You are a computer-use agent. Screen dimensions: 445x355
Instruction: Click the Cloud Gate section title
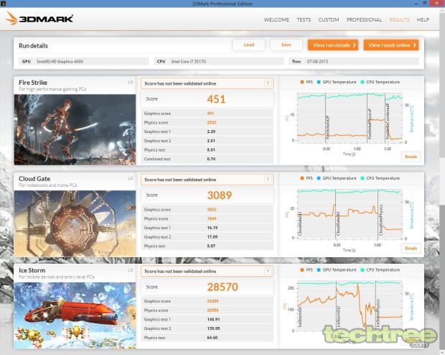(x=34, y=179)
